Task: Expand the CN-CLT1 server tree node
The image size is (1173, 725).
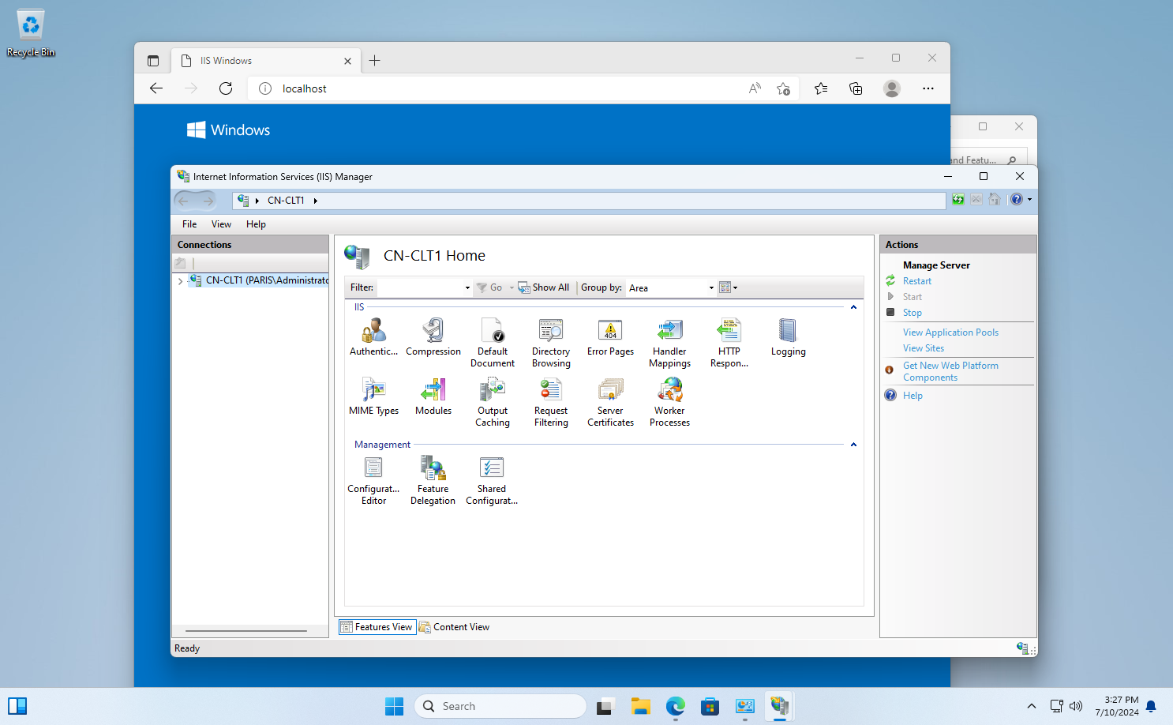Action: click(x=180, y=281)
